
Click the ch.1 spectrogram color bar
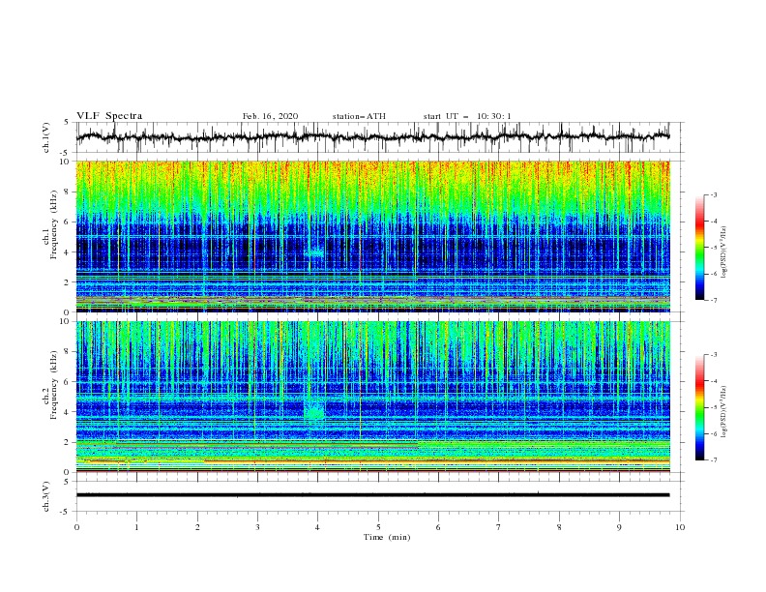click(700, 248)
